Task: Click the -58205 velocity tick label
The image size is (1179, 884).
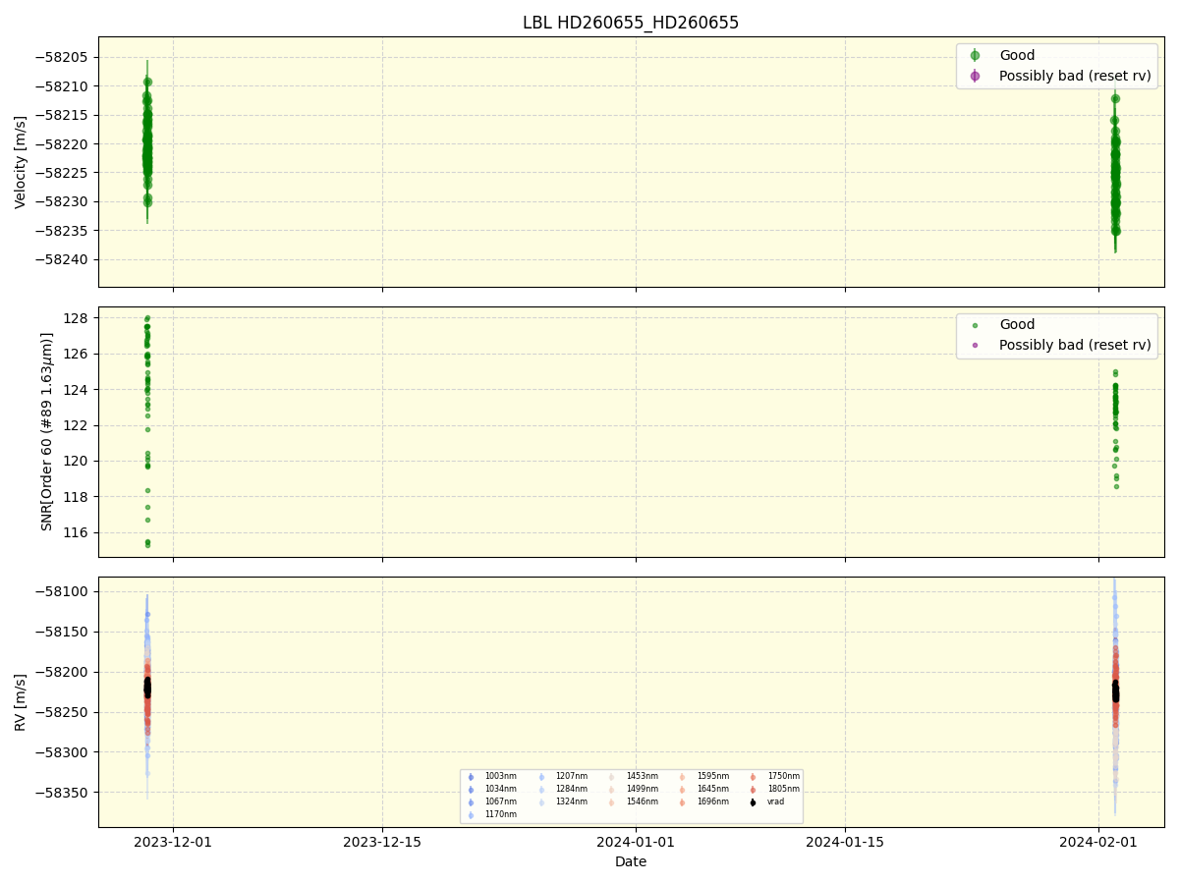Action: tap(62, 57)
